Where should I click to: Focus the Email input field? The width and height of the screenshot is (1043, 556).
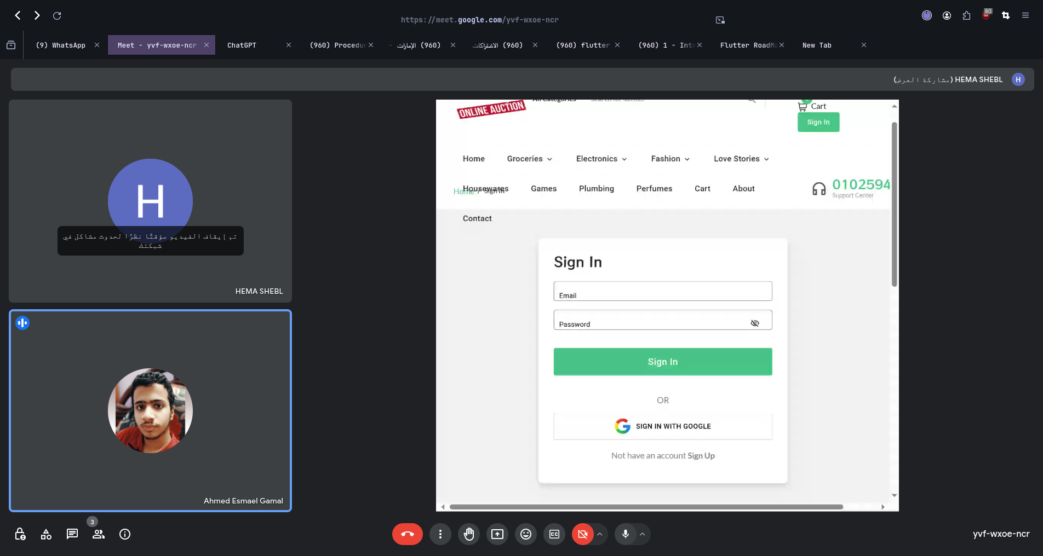click(x=663, y=291)
